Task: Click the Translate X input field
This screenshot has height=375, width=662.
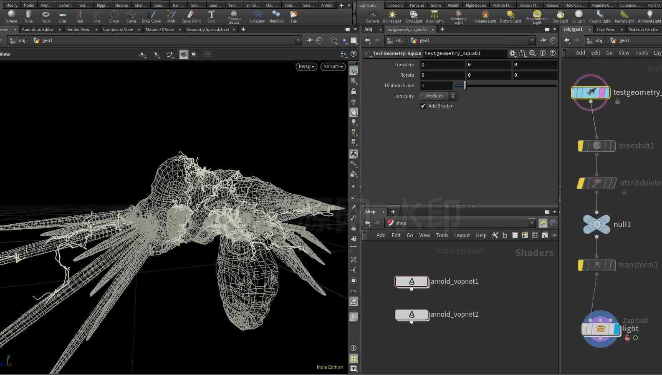Action: pyautogui.click(x=442, y=65)
